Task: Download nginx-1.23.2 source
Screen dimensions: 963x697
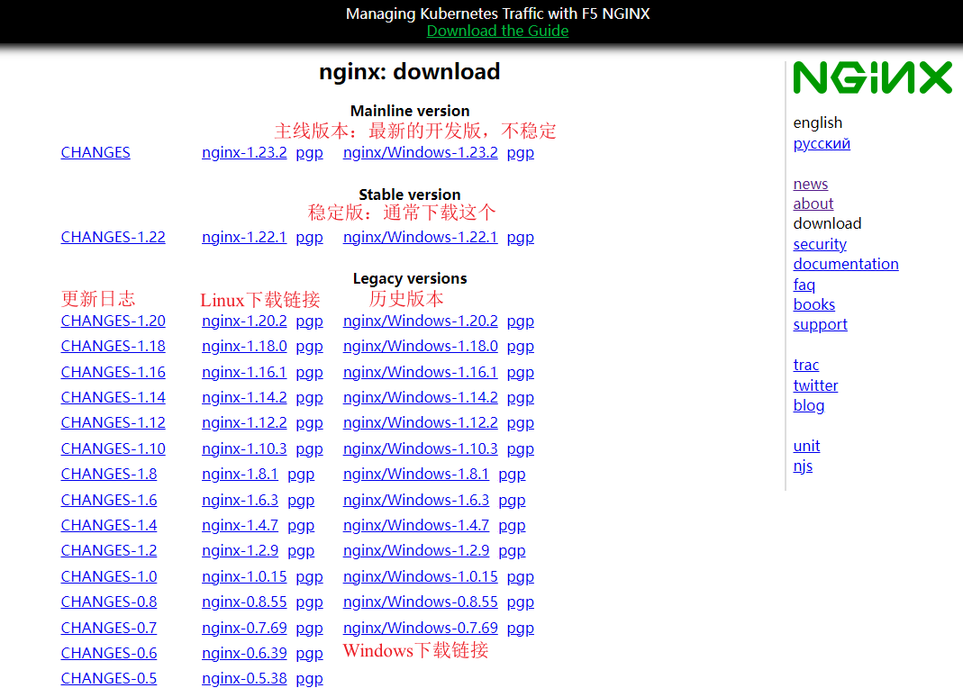Action: click(x=244, y=152)
